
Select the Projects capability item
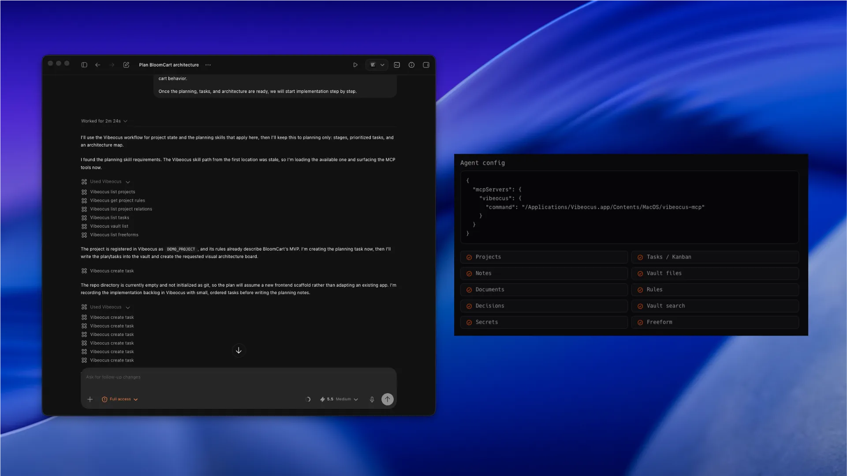pyautogui.click(x=544, y=257)
